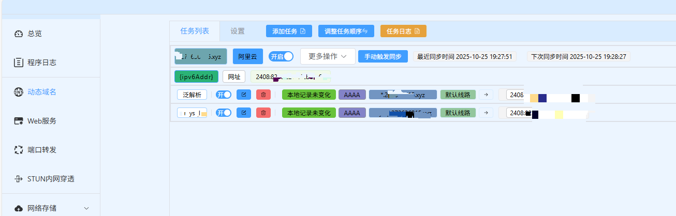Open the Web服务 sidebar icon

19,121
